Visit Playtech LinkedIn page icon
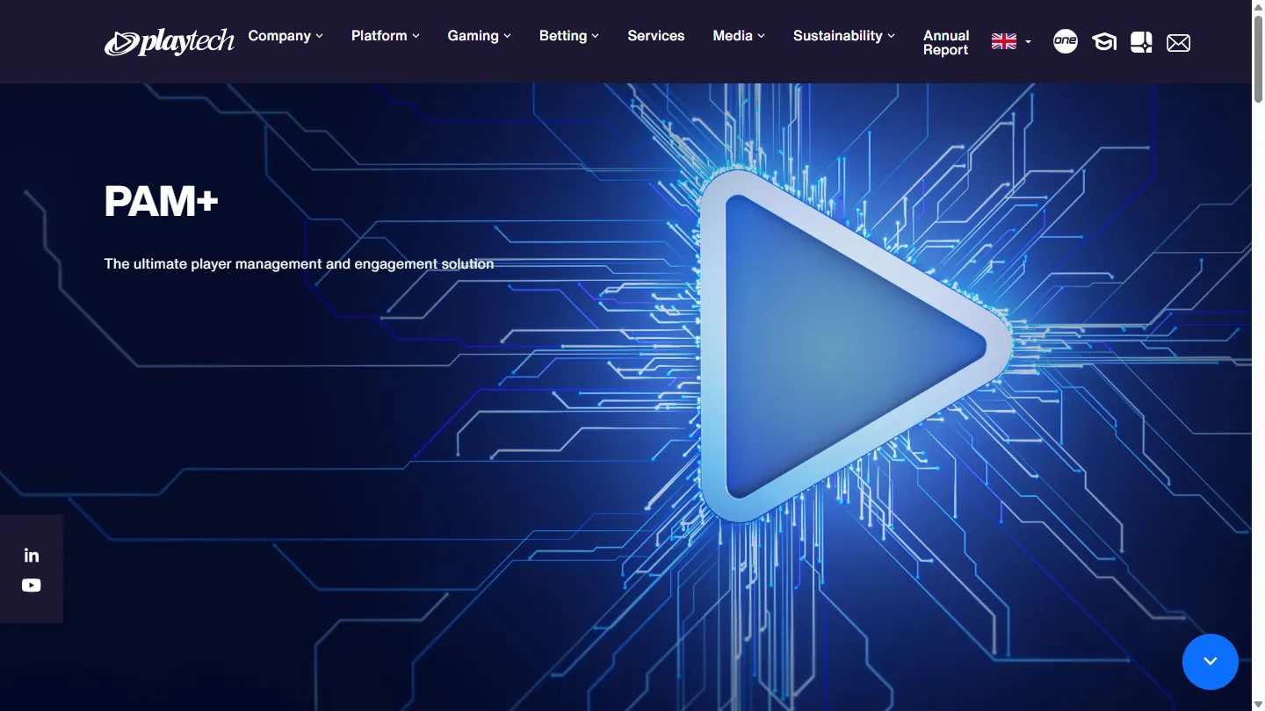 (32, 555)
